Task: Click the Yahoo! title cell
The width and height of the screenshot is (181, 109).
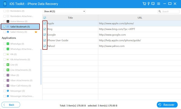Action: pyautogui.click(x=51, y=46)
